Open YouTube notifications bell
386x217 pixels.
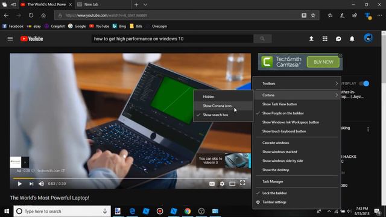[352, 39]
